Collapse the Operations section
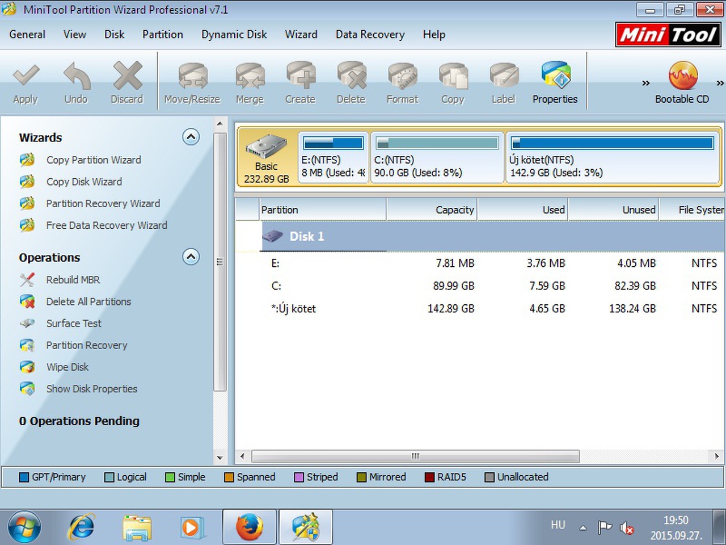This screenshot has height=545, width=726. (x=191, y=257)
